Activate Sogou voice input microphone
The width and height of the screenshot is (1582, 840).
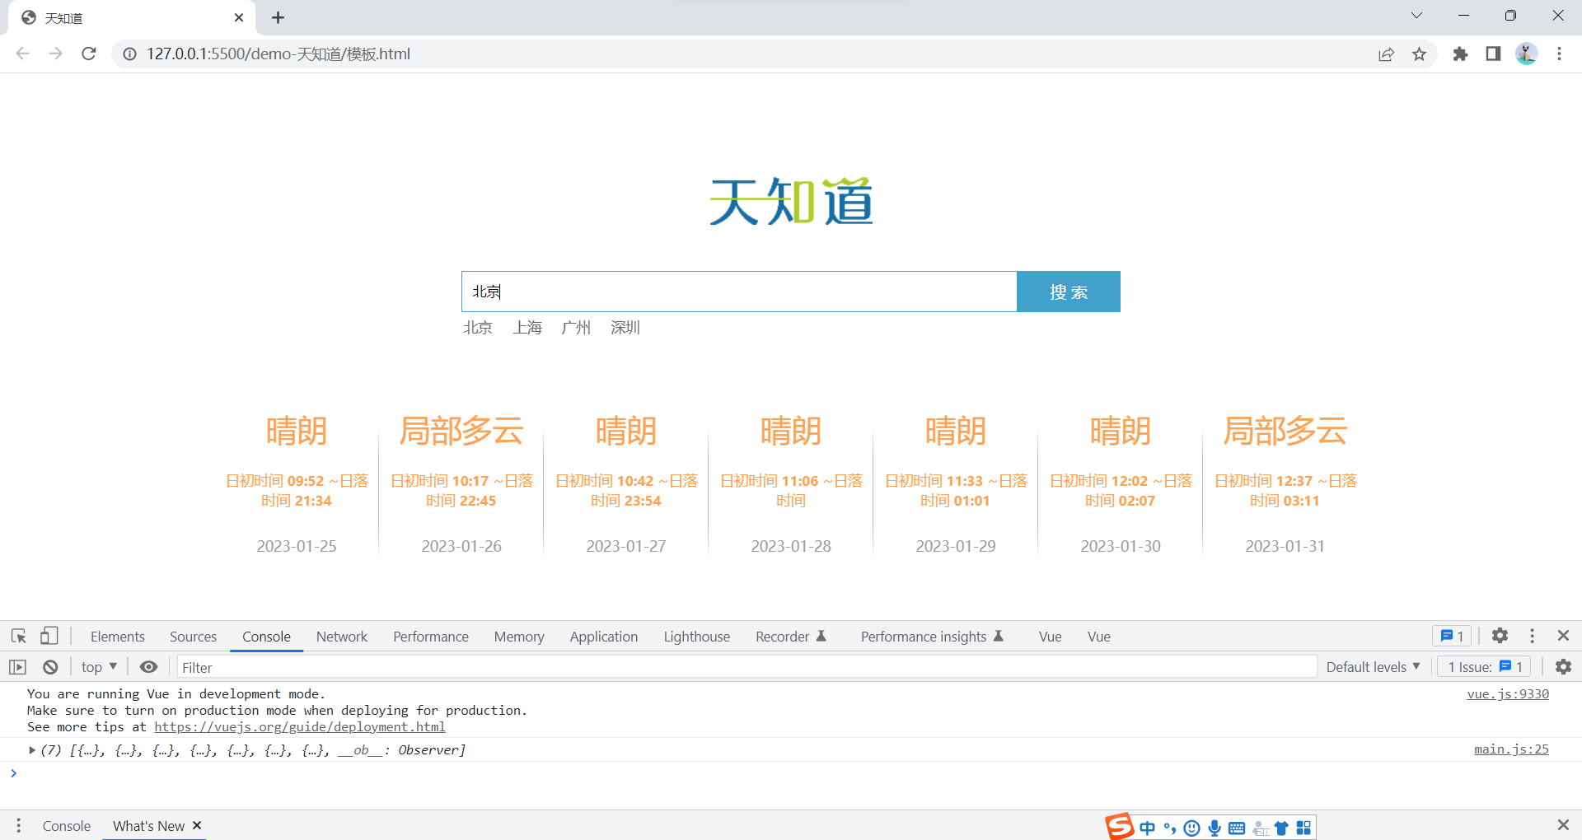[x=1214, y=828]
